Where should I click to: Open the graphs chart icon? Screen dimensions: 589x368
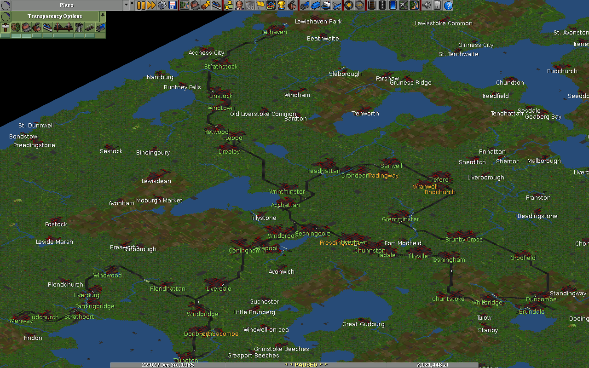click(271, 6)
